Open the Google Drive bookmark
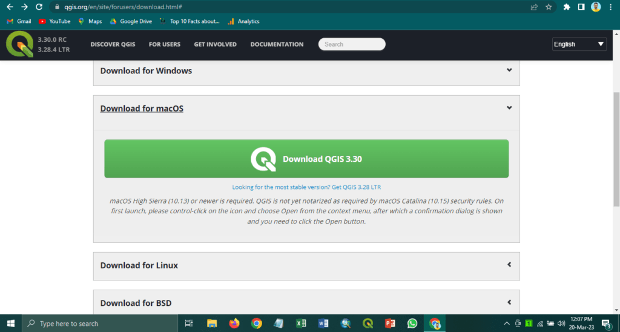620x332 pixels. [131, 21]
